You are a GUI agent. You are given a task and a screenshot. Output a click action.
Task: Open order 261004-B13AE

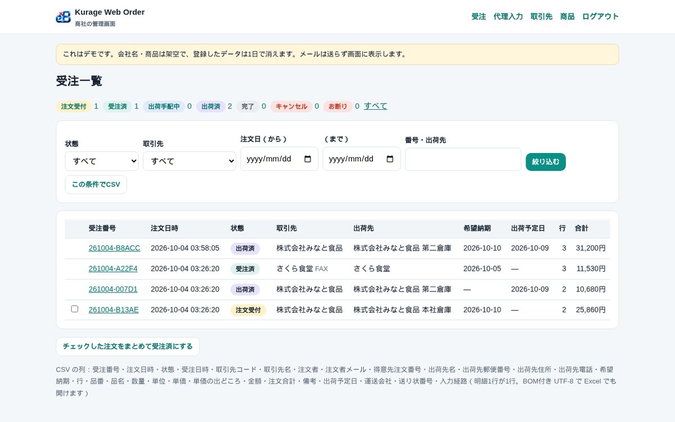click(x=114, y=309)
